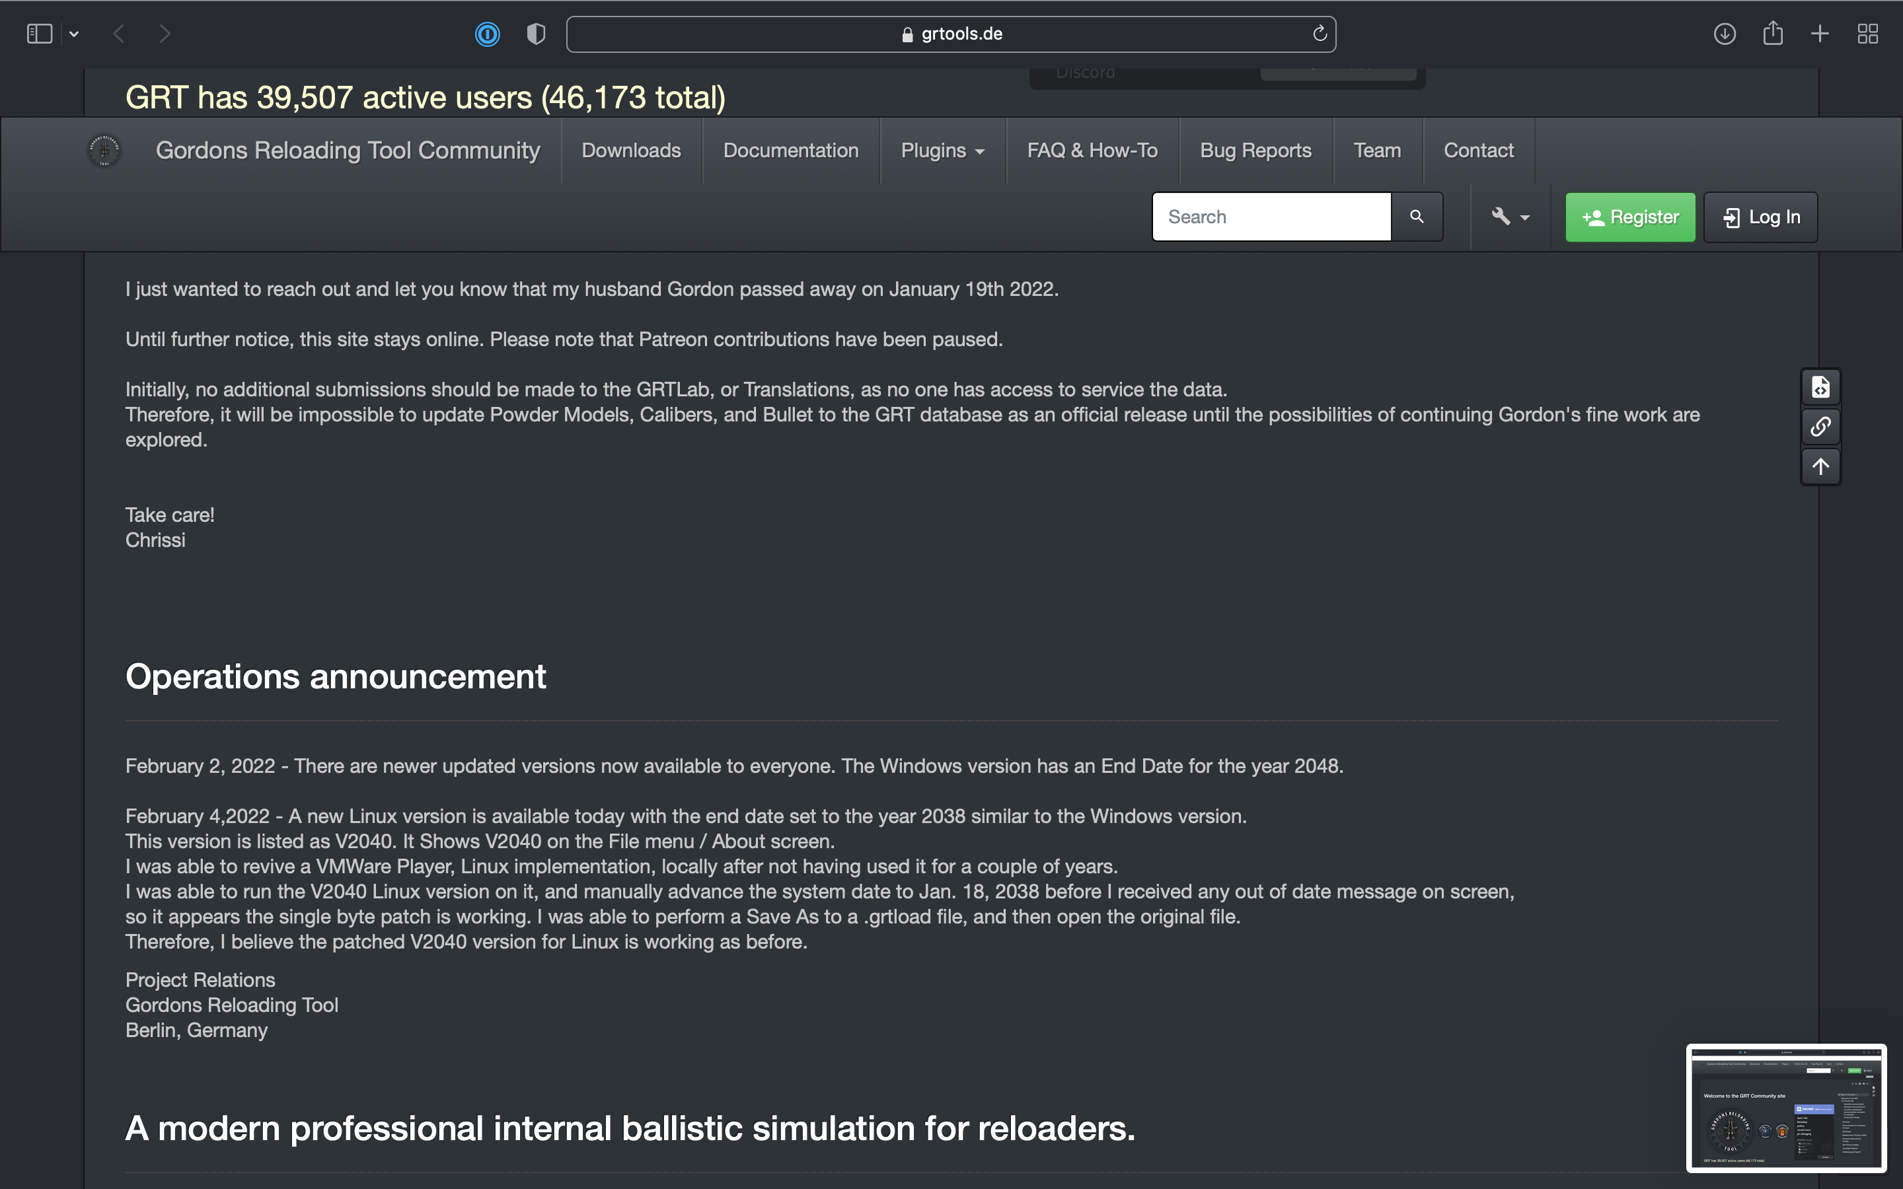Show the tab overview
This screenshot has width=1903, height=1189.
[1867, 34]
